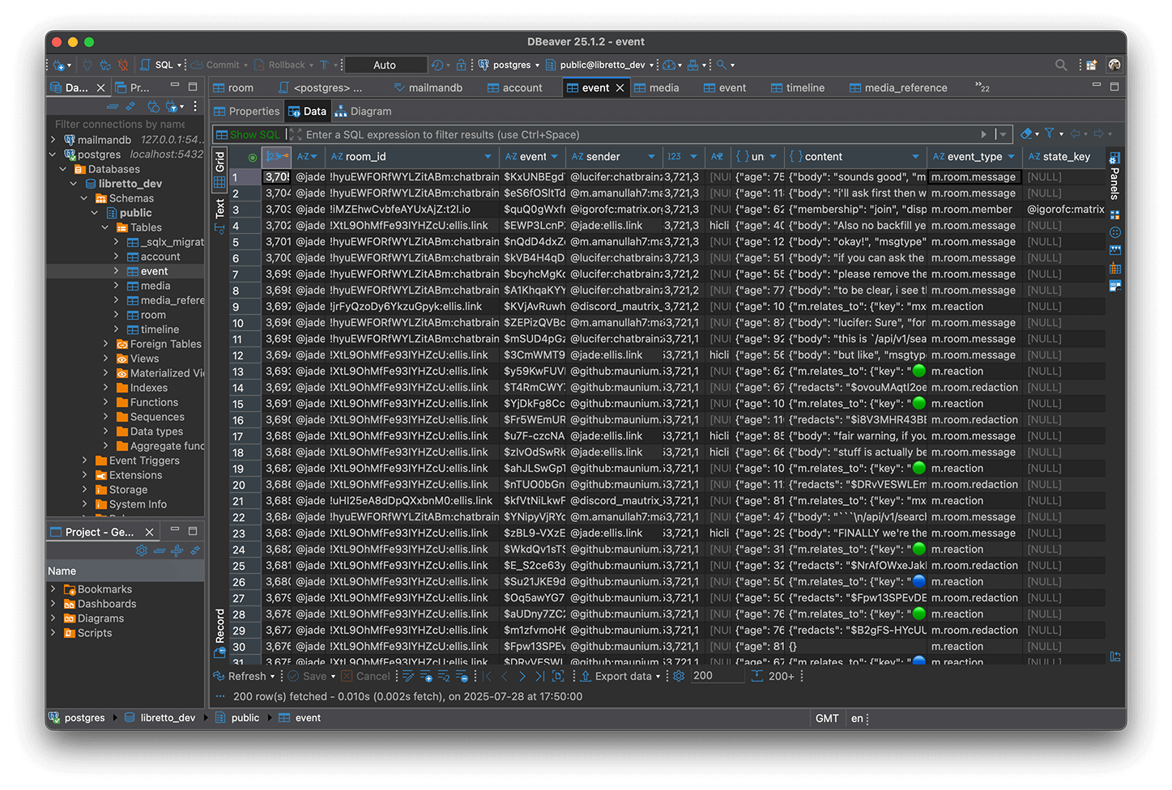Open the perspective switcher icon
This screenshot has width=1172, height=790.
[1092, 66]
